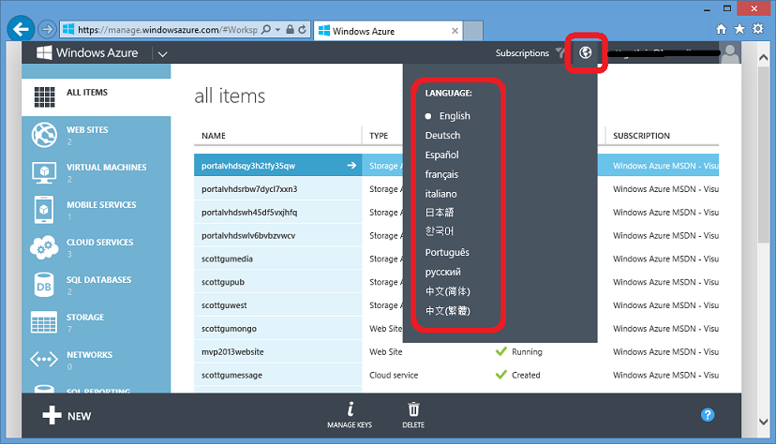This screenshot has height=444, width=776.
Task: Close the Windows Azure browser tab
Action: [x=455, y=31]
